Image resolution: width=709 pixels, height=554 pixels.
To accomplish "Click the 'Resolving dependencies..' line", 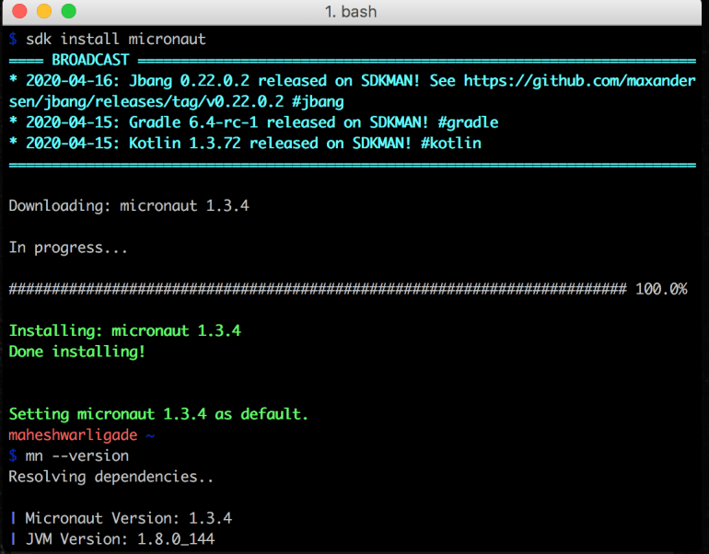I will (x=110, y=477).
